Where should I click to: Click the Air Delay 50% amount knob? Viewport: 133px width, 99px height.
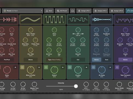coord(102,70)
